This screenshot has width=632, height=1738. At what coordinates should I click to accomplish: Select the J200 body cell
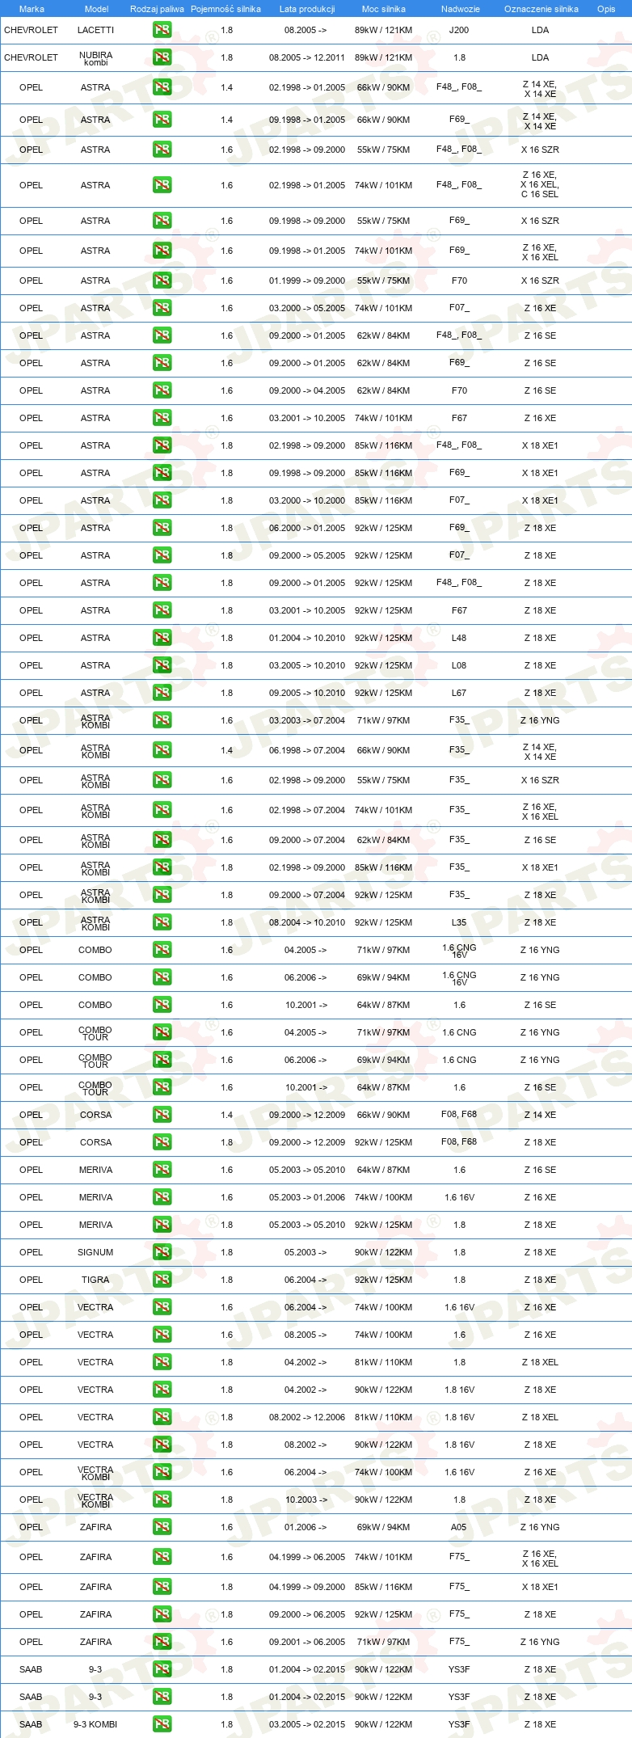[x=459, y=30]
